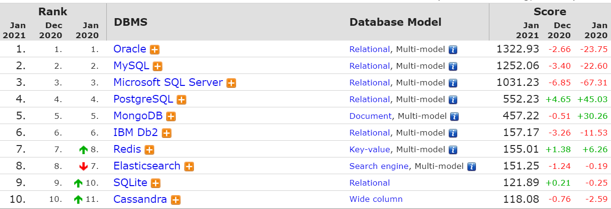Click the info icon in the MongoDB row
Viewport: 611px width, 209px height.
(x=454, y=116)
